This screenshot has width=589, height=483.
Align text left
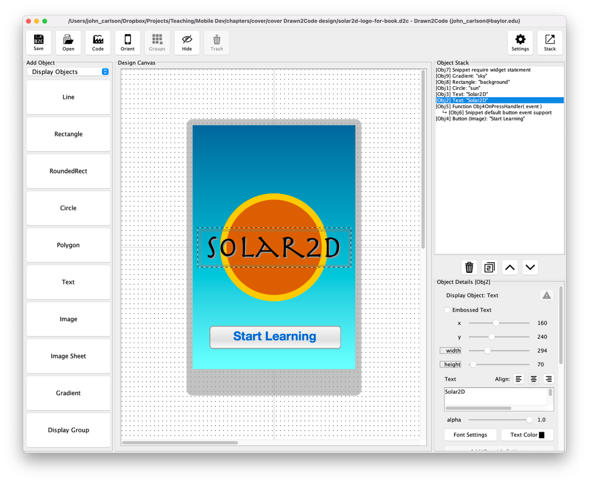pos(519,379)
